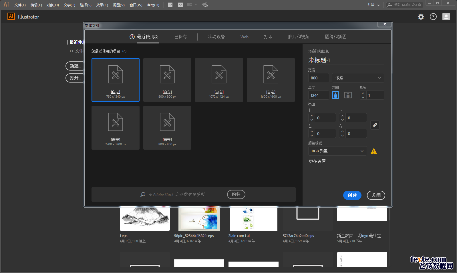457x273 pixels.
Task: Select portrait orientation icon
Action: click(335, 95)
